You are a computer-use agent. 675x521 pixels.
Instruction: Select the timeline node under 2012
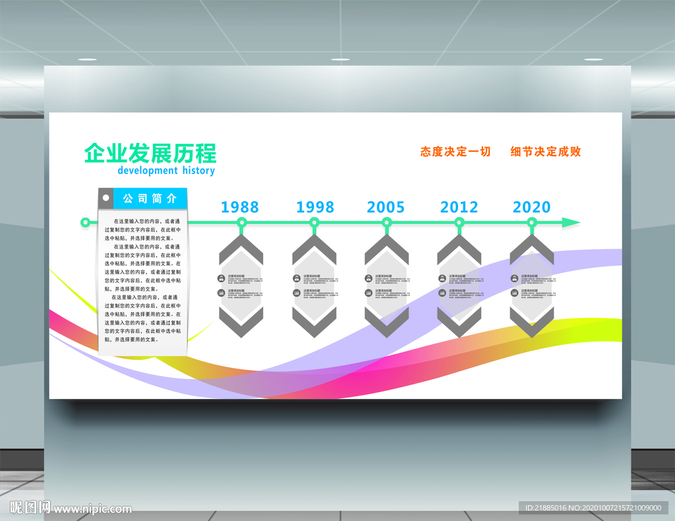pyautogui.click(x=459, y=223)
